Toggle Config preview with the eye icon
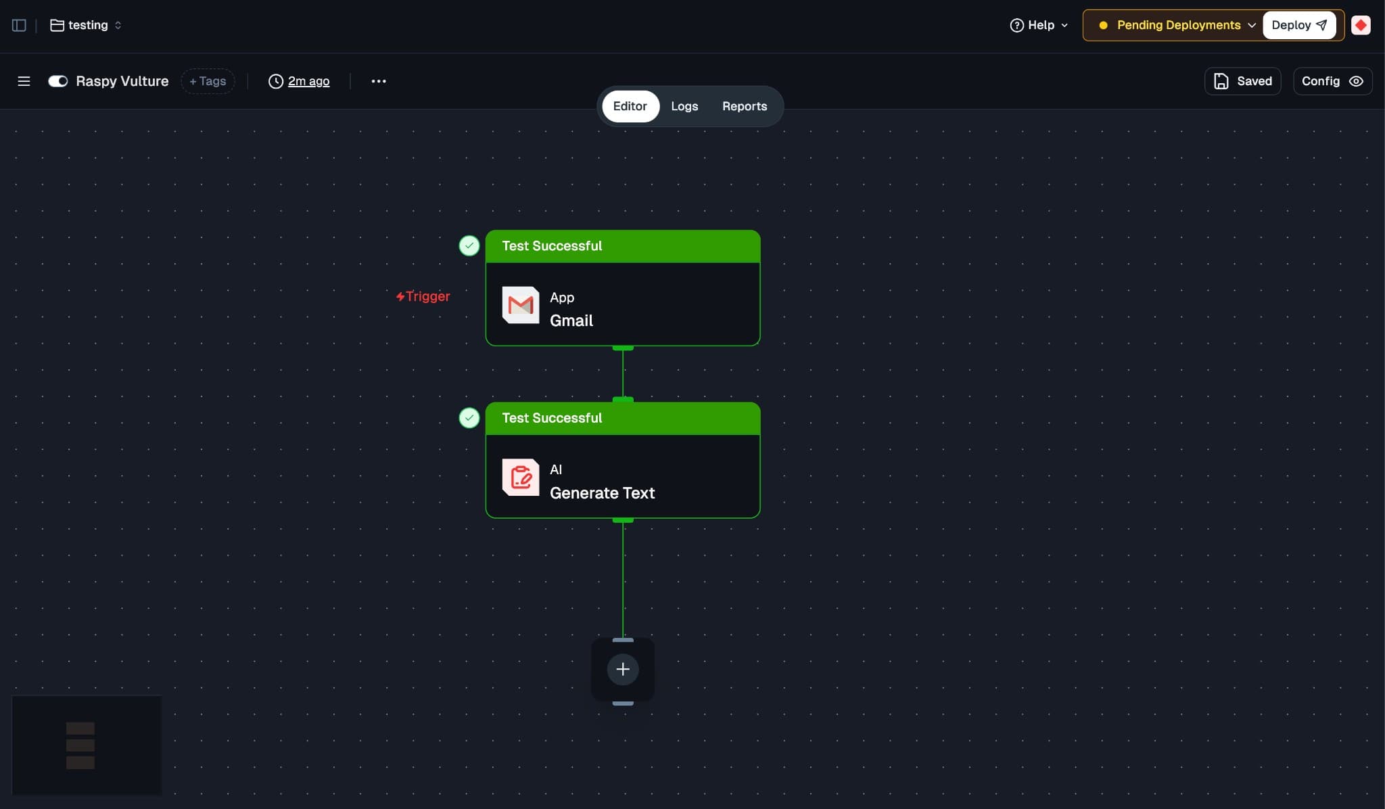1385x809 pixels. coord(1357,81)
